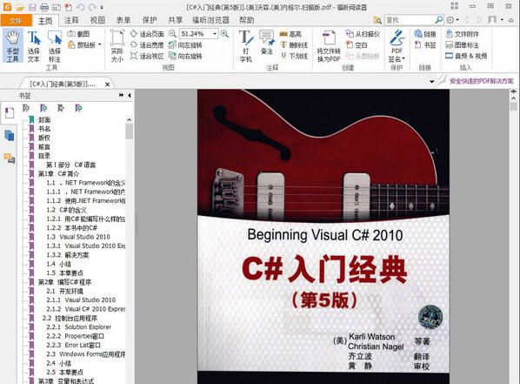Screen dimensions: 520x384
Task: Close the C#入门经典 document tab
Action: [108, 84]
